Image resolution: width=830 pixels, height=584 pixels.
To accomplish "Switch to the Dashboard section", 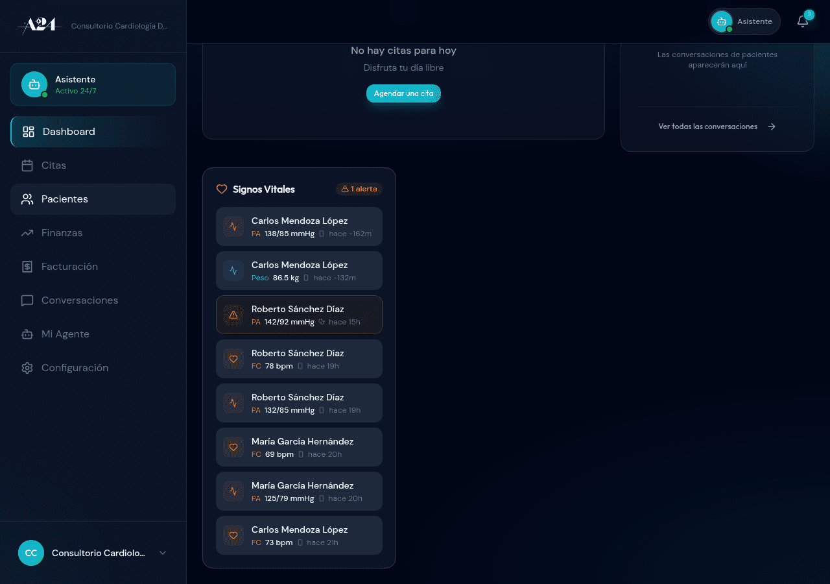I will click(x=69, y=131).
